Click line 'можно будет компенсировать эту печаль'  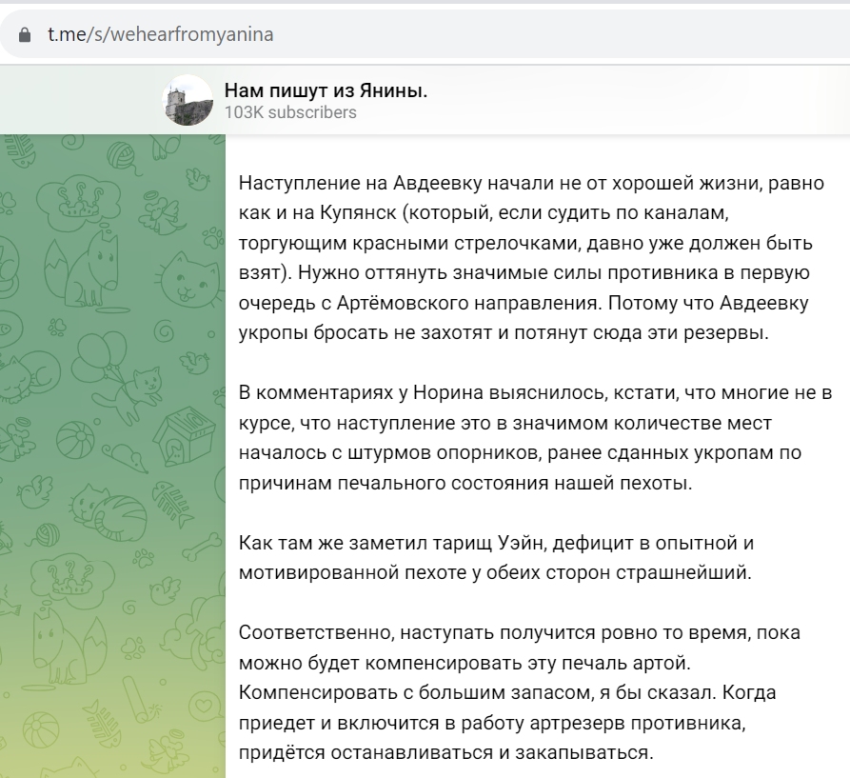point(465,663)
